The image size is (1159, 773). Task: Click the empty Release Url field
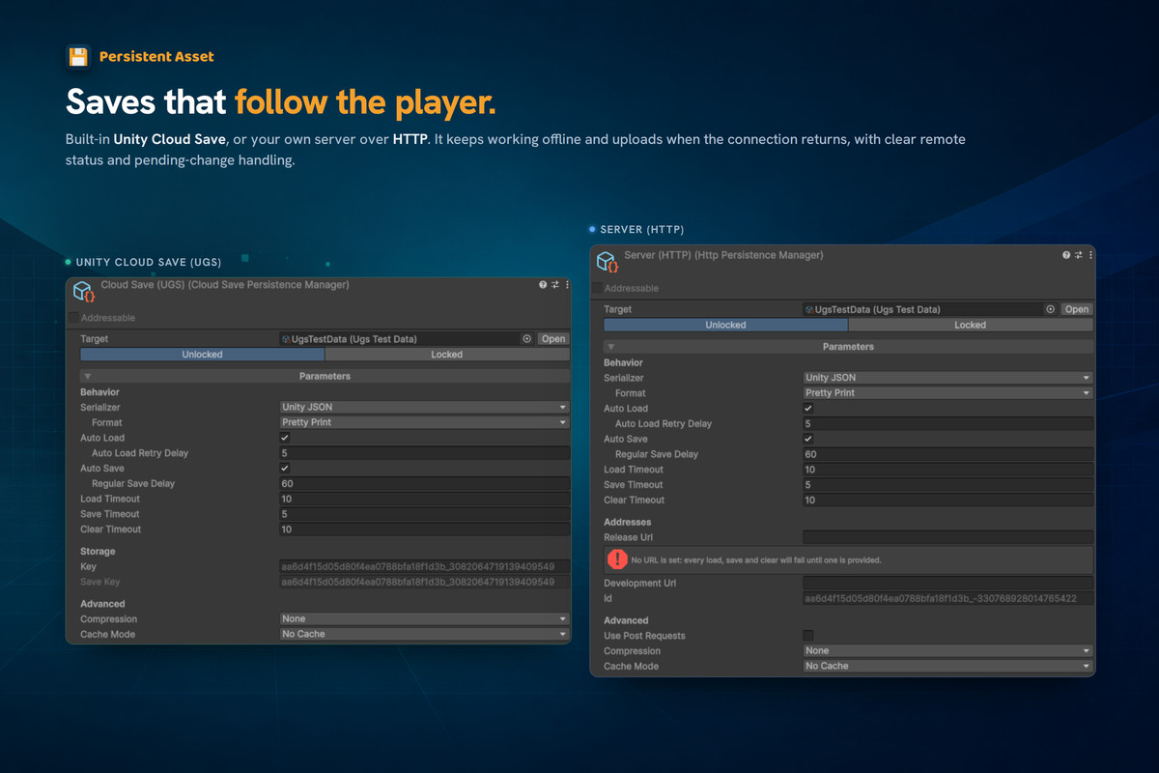(947, 537)
